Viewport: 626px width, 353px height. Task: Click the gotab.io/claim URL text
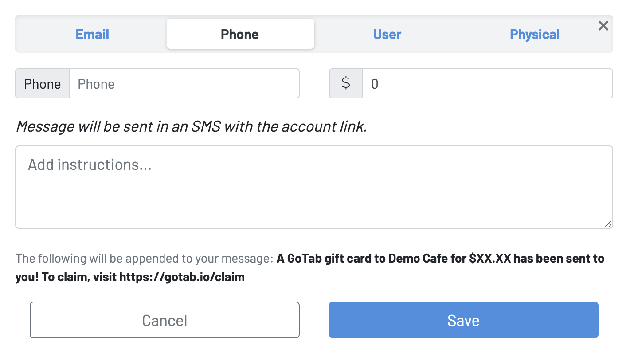pyautogui.click(x=182, y=278)
